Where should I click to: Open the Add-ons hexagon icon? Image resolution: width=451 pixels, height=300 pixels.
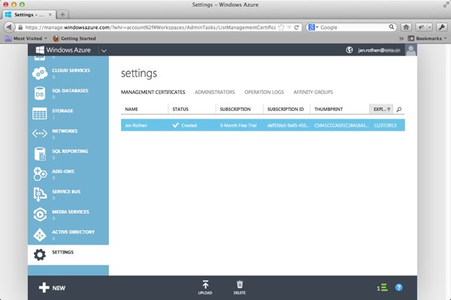coord(40,174)
